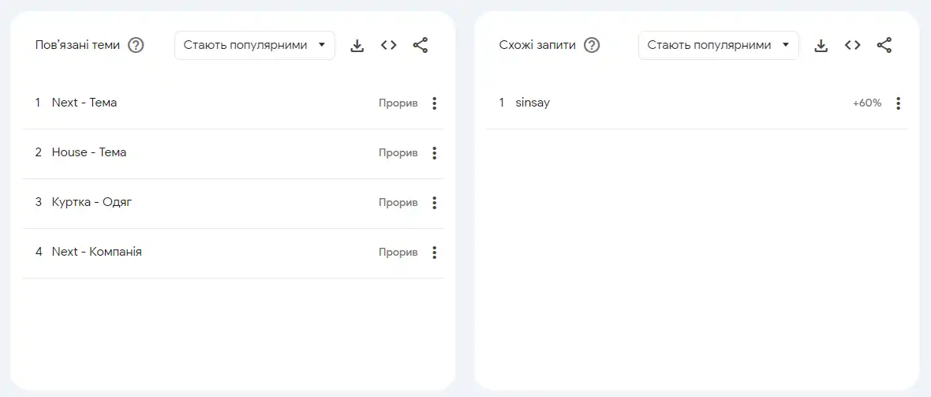Open options menu for sinsay query
931x397 pixels.
(898, 103)
